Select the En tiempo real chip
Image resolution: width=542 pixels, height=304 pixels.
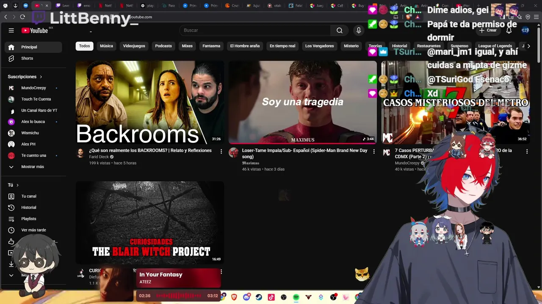[282, 46]
